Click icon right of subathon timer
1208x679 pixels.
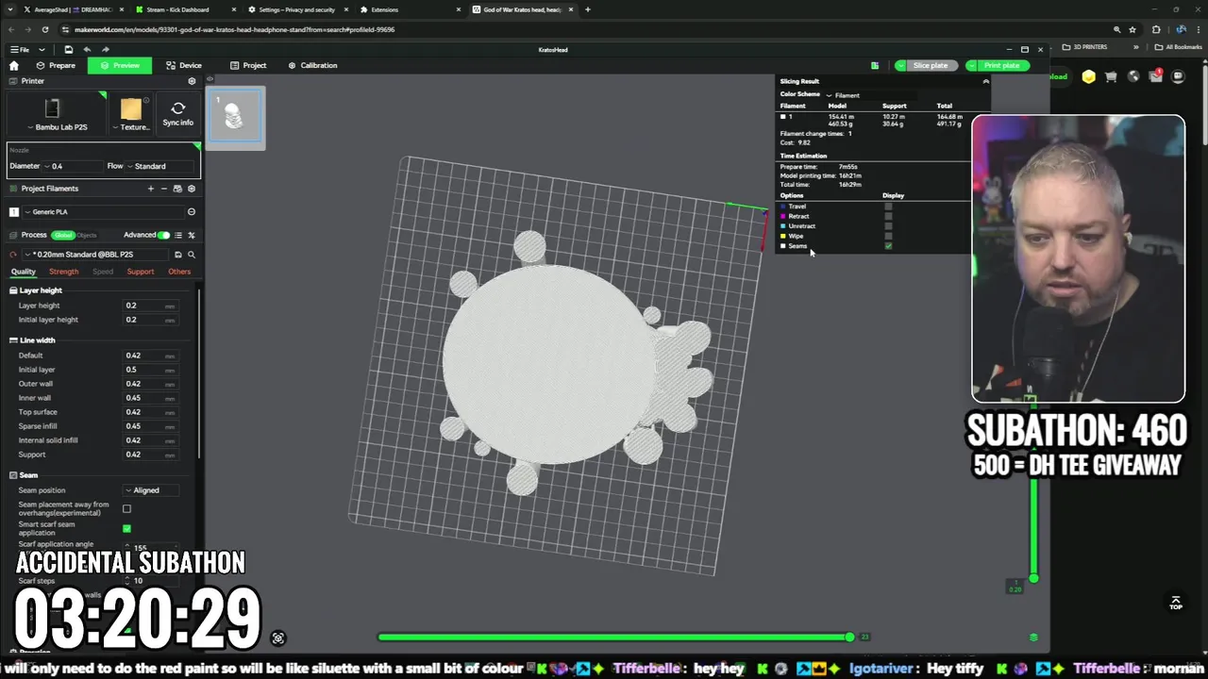click(x=277, y=638)
